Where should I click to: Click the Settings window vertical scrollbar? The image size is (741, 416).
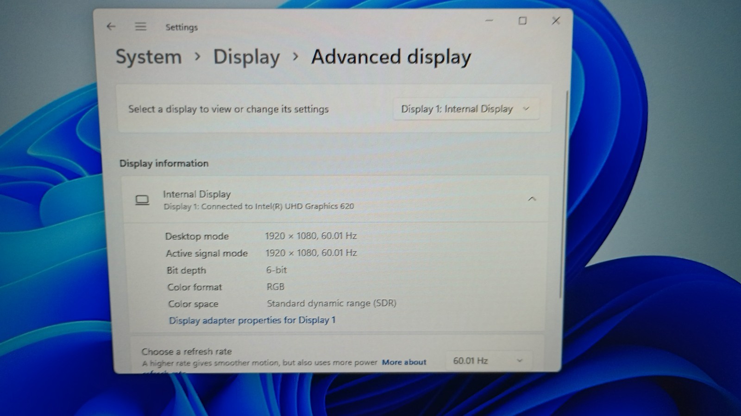[x=564, y=194]
